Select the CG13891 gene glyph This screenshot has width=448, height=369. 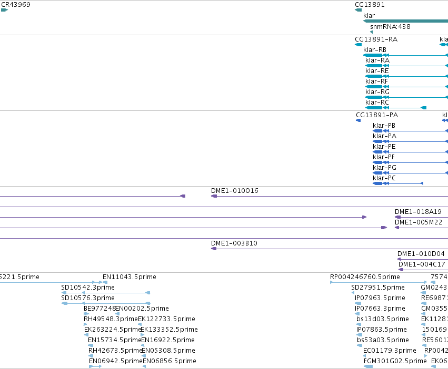coord(359,11)
